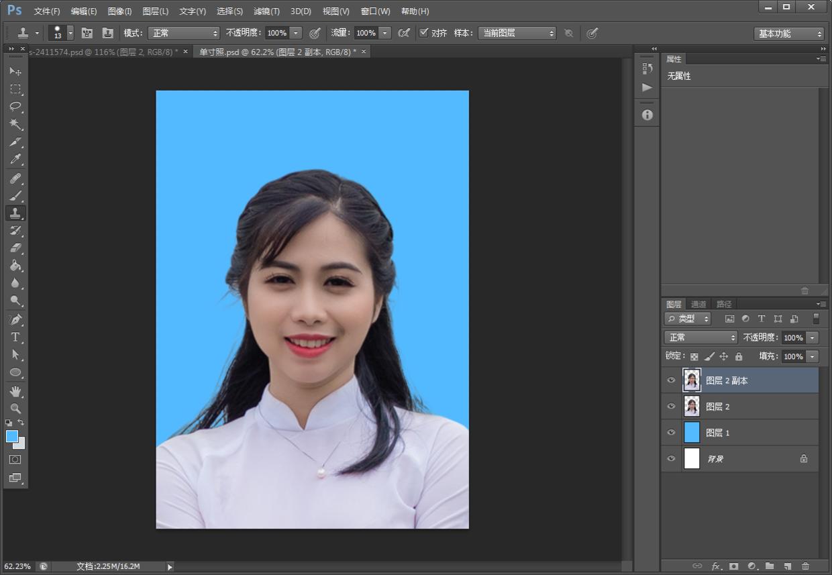Hide the 图层 2 副本 layer
Screen dimensions: 832x575
tap(671, 380)
